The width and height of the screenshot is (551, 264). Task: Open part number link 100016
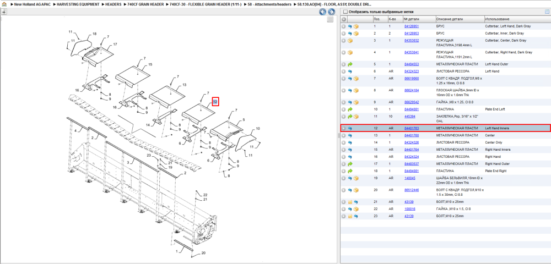click(410, 209)
